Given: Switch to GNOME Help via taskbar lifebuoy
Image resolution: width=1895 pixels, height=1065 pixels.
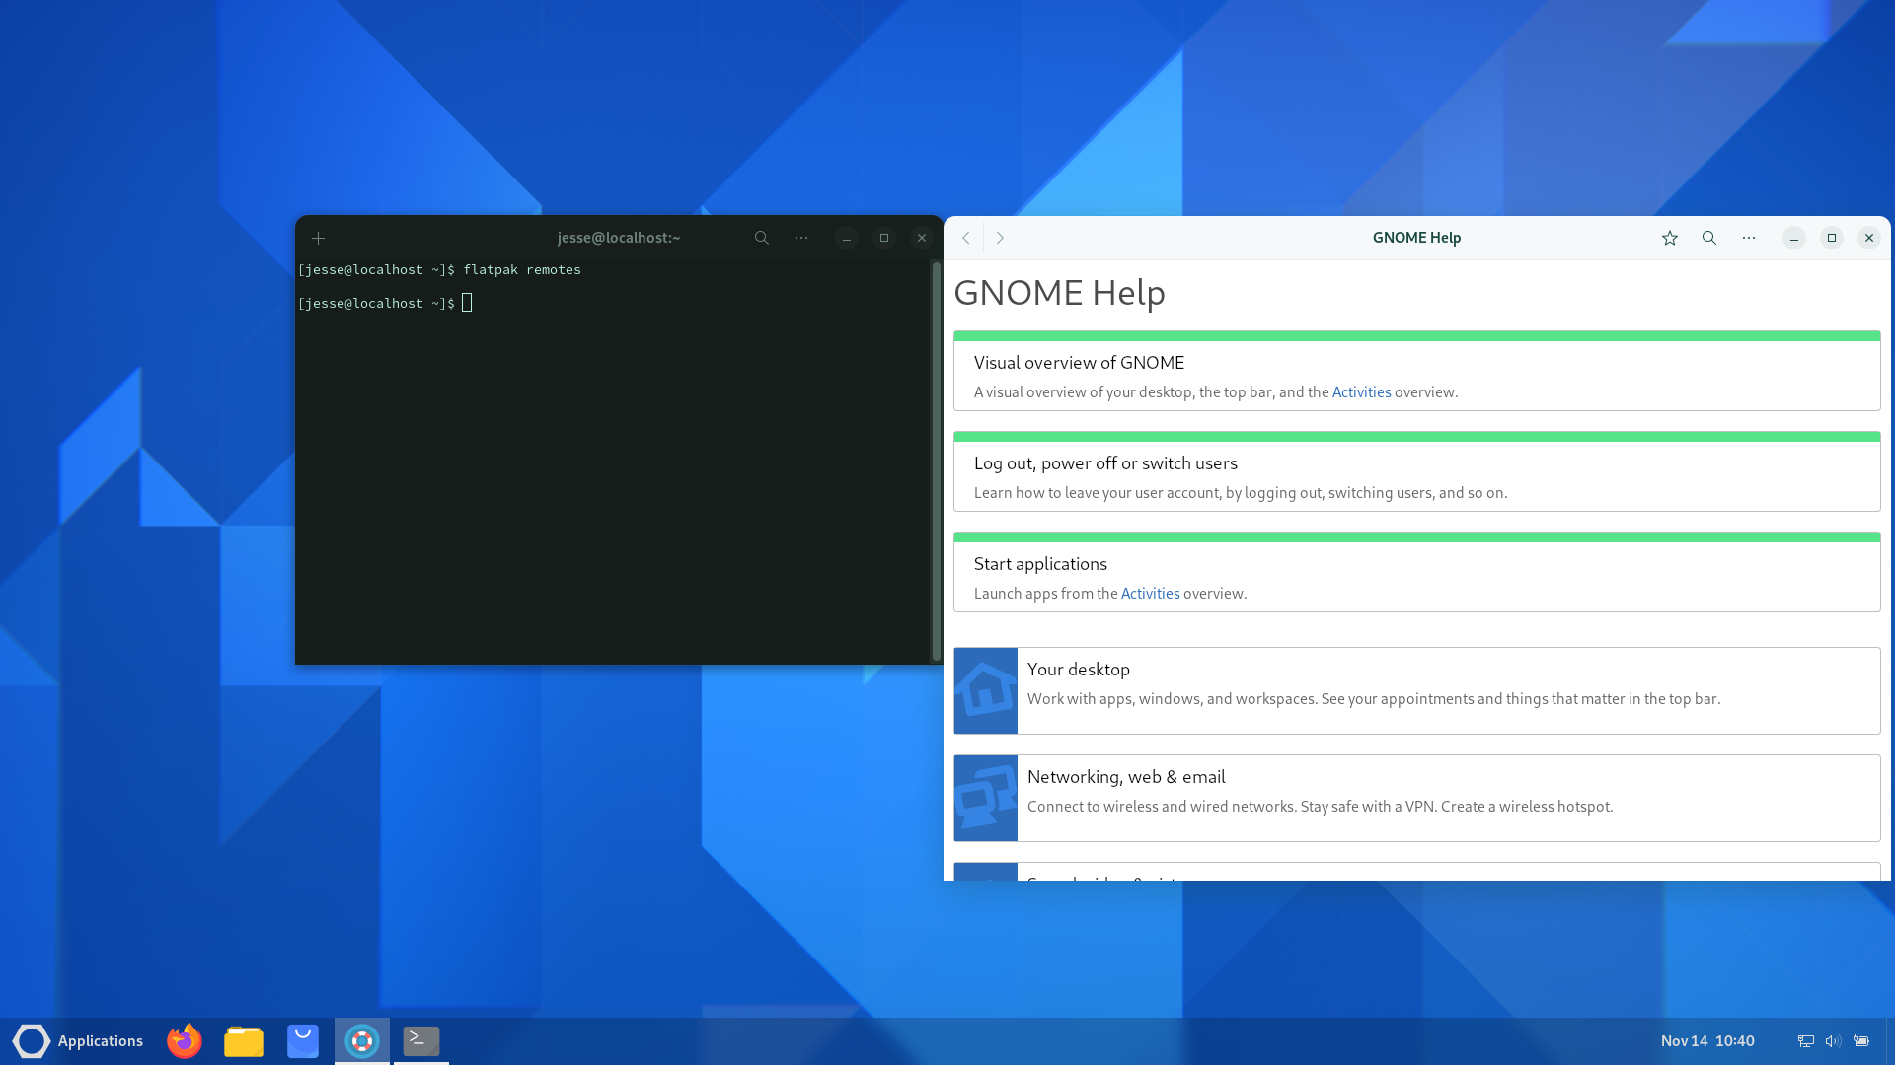Looking at the screenshot, I should 362,1041.
